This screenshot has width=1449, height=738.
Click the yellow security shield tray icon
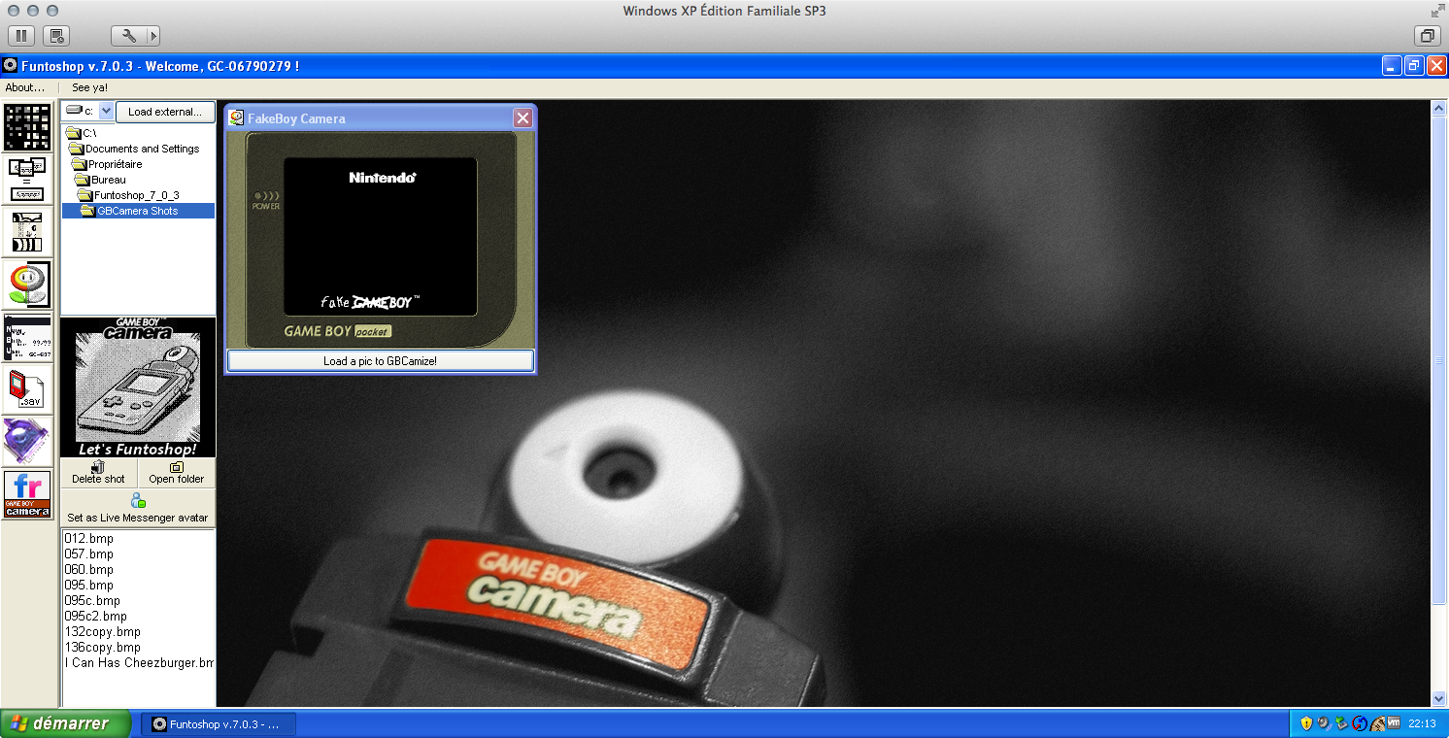1306,723
